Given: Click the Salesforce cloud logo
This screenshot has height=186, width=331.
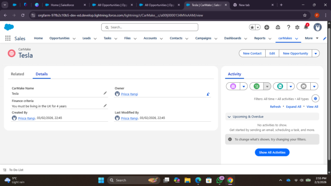Looking at the screenshot, I should click(x=9, y=27).
